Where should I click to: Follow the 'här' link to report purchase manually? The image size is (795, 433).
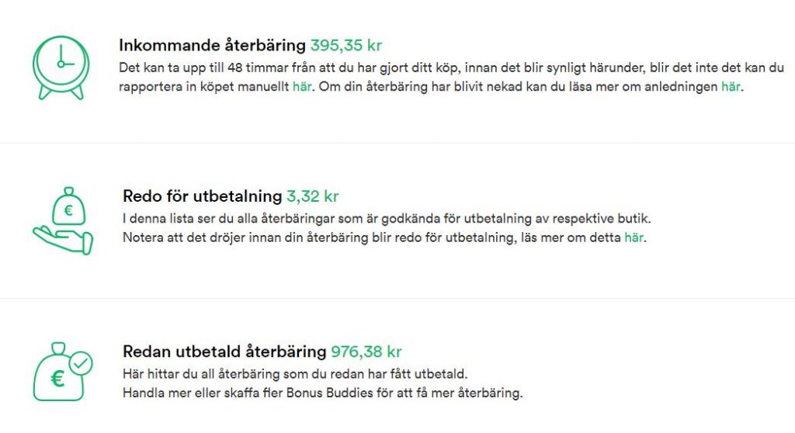pyautogui.click(x=302, y=87)
